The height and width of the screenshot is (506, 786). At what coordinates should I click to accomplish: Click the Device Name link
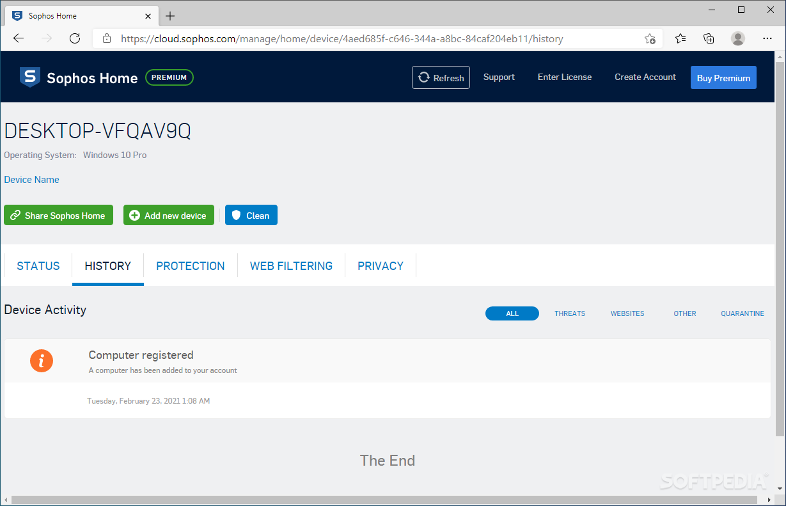31,180
